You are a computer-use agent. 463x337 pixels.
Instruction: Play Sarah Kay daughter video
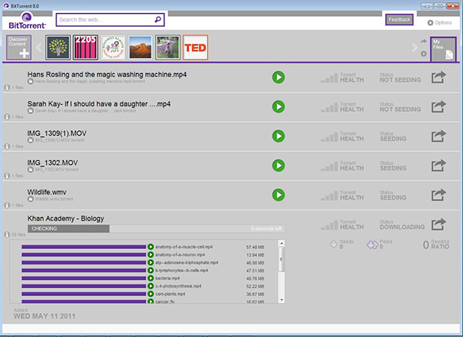[x=279, y=106]
